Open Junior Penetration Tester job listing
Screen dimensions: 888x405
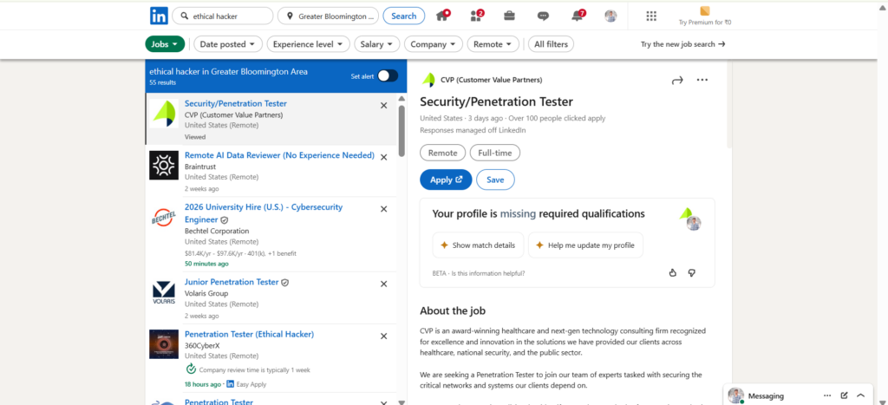(x=232, y=282)
